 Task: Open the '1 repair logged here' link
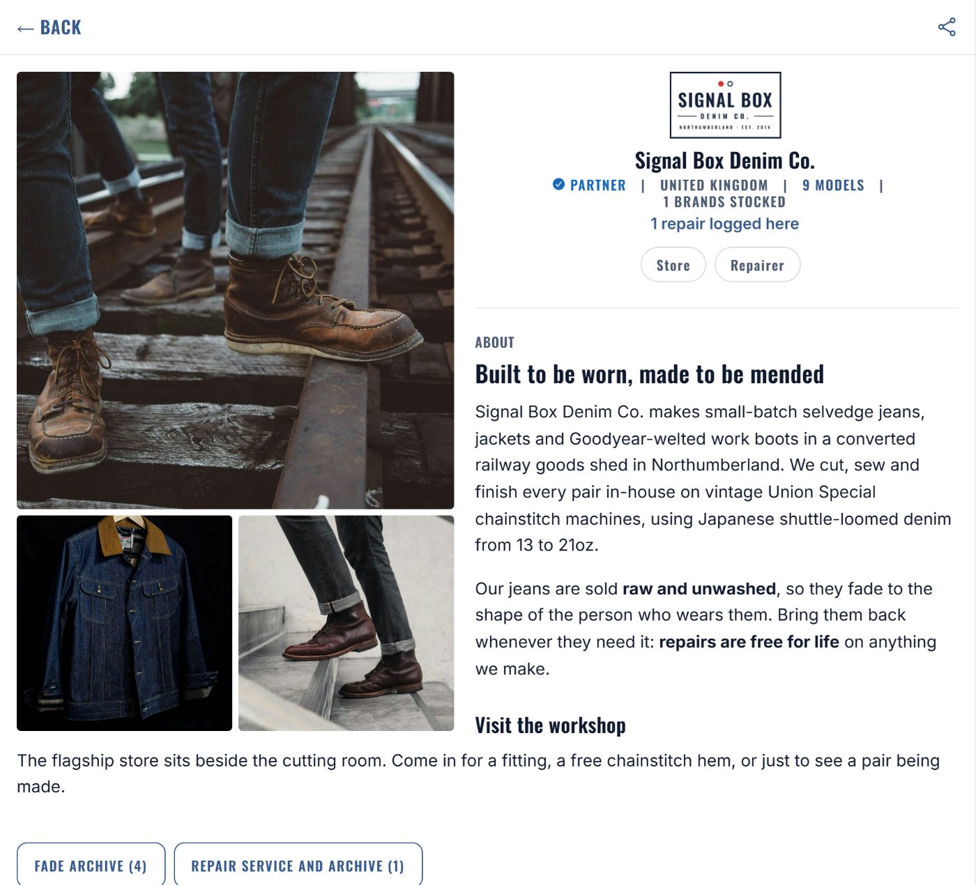click(724, 224)
